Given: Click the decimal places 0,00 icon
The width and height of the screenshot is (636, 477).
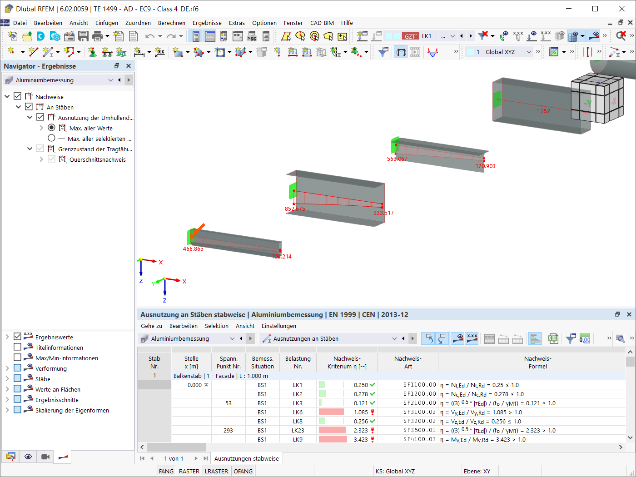Looking at the screenshot, I should pyautogui.click(x=585, y=338).
